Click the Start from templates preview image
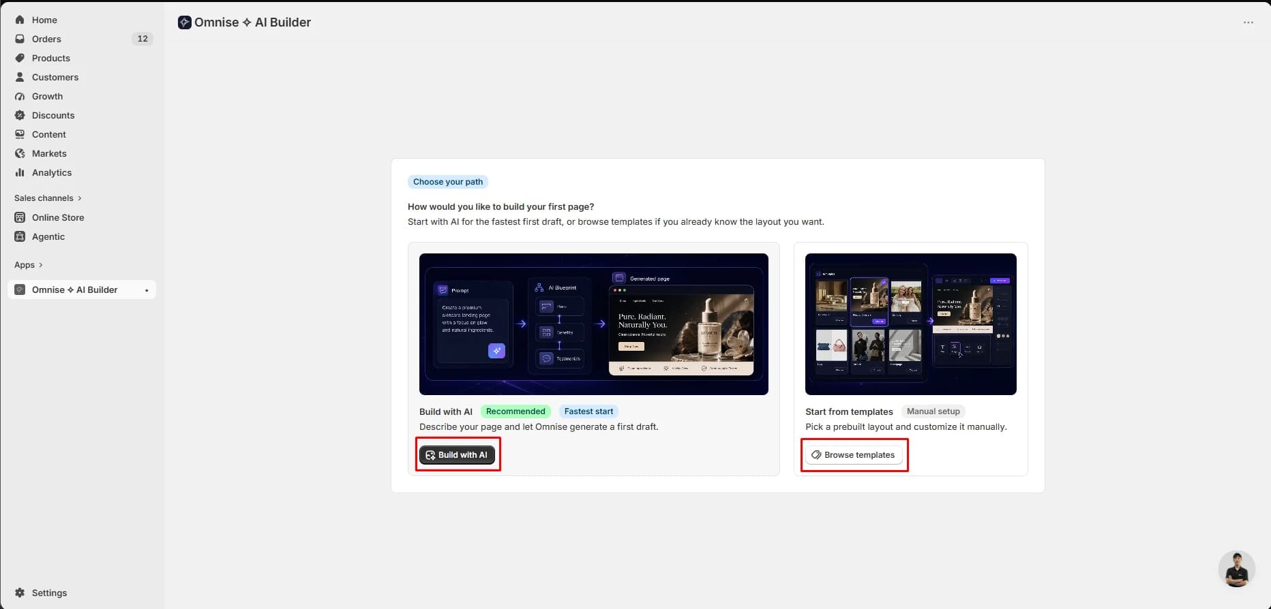The image size is (1271, 609). click(911, 324)
